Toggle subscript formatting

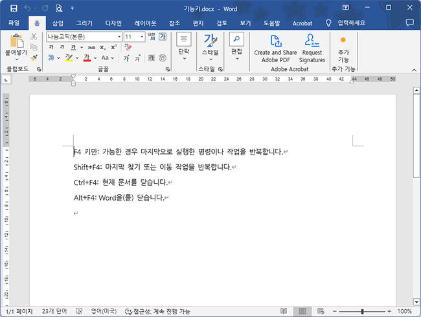(103, 47)
